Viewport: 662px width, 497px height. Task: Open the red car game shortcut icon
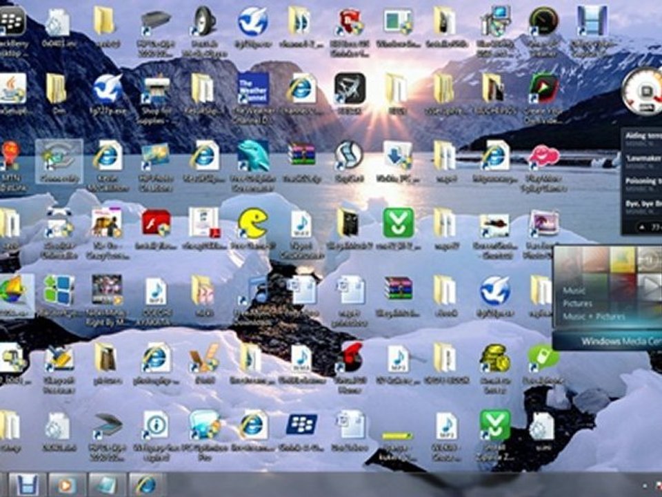(495, 225)
